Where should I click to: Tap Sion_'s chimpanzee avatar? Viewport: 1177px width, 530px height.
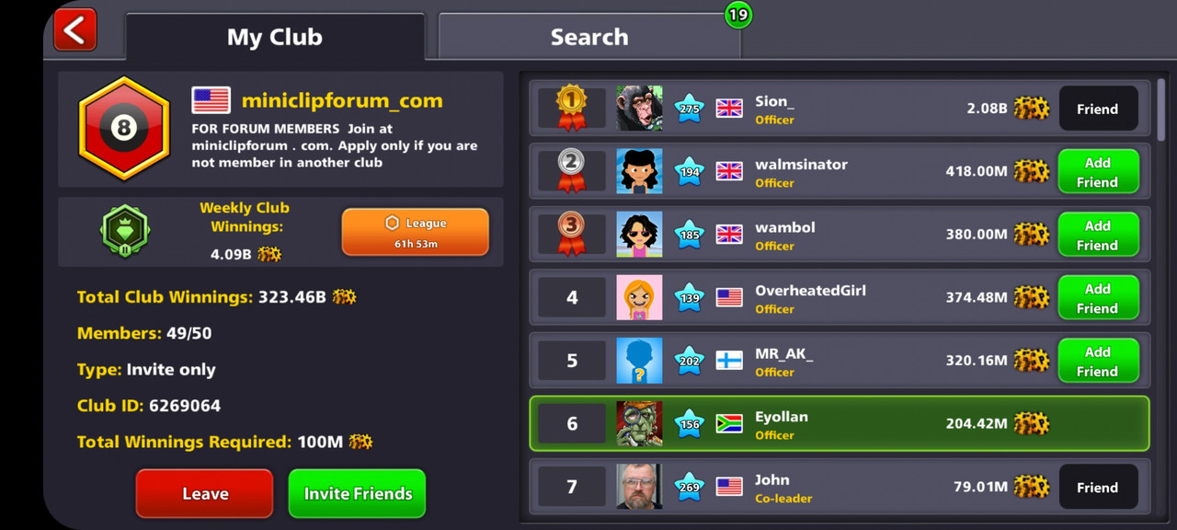coord(639,109)
